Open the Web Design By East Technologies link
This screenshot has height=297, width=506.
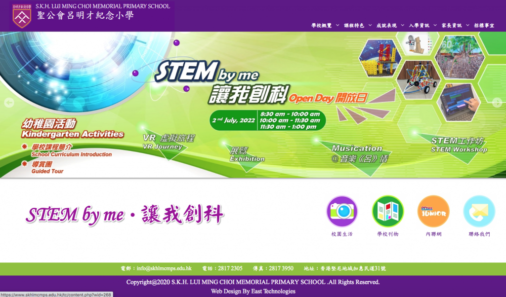[x=253, y=291]
